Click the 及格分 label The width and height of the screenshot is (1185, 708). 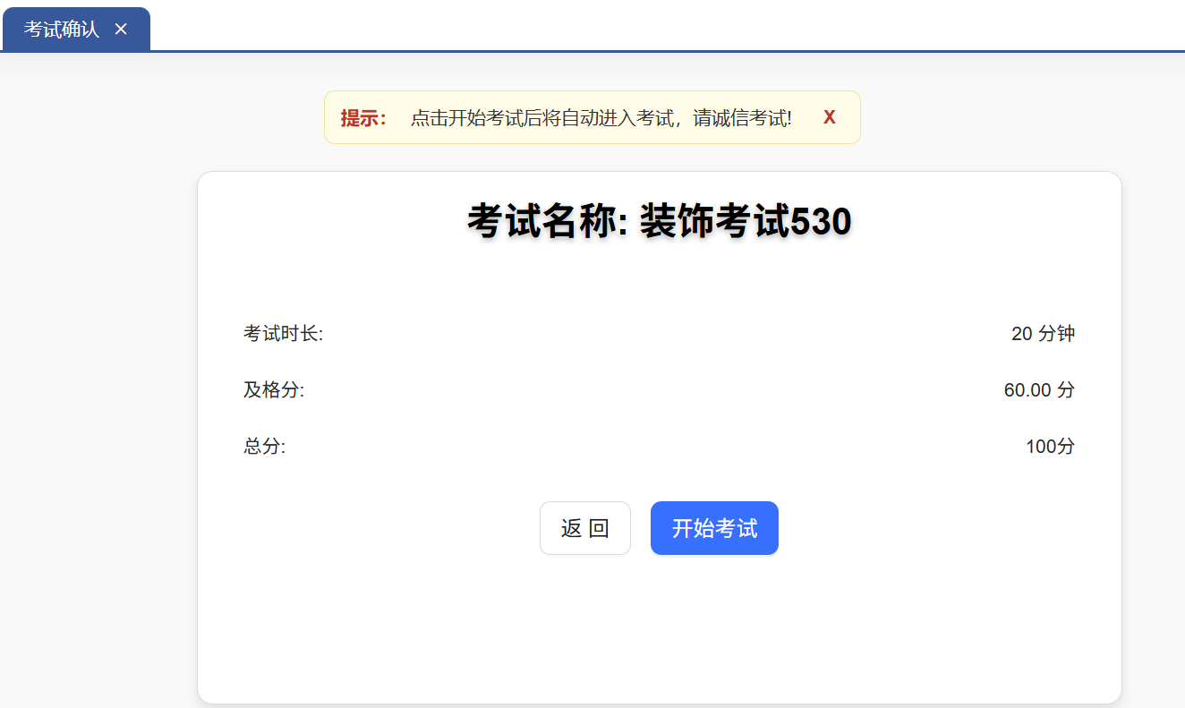(274, 390)
